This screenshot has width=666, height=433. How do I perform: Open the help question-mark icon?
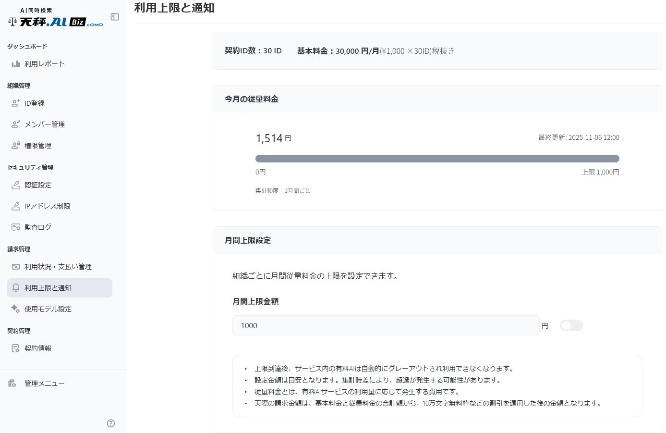click(x=110, y=423)
